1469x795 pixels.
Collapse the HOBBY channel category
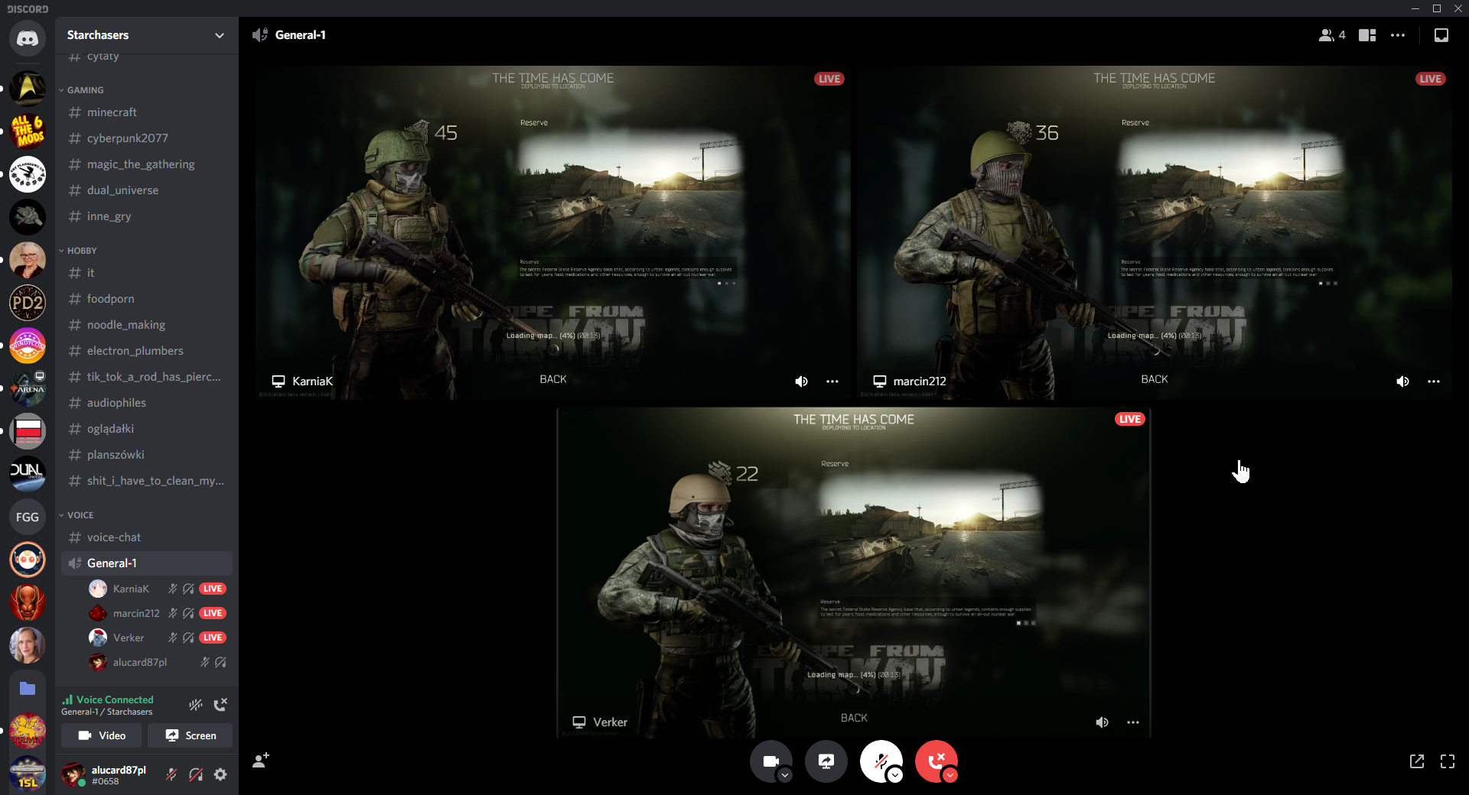coord(81,251)
